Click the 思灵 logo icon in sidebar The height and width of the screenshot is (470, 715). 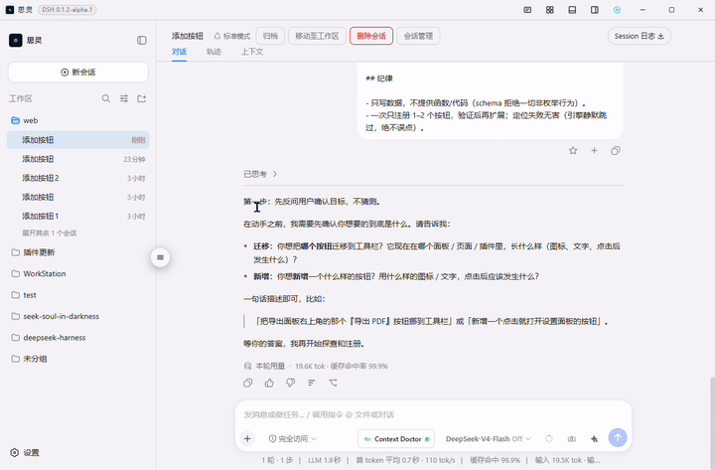tap(16, 40)
